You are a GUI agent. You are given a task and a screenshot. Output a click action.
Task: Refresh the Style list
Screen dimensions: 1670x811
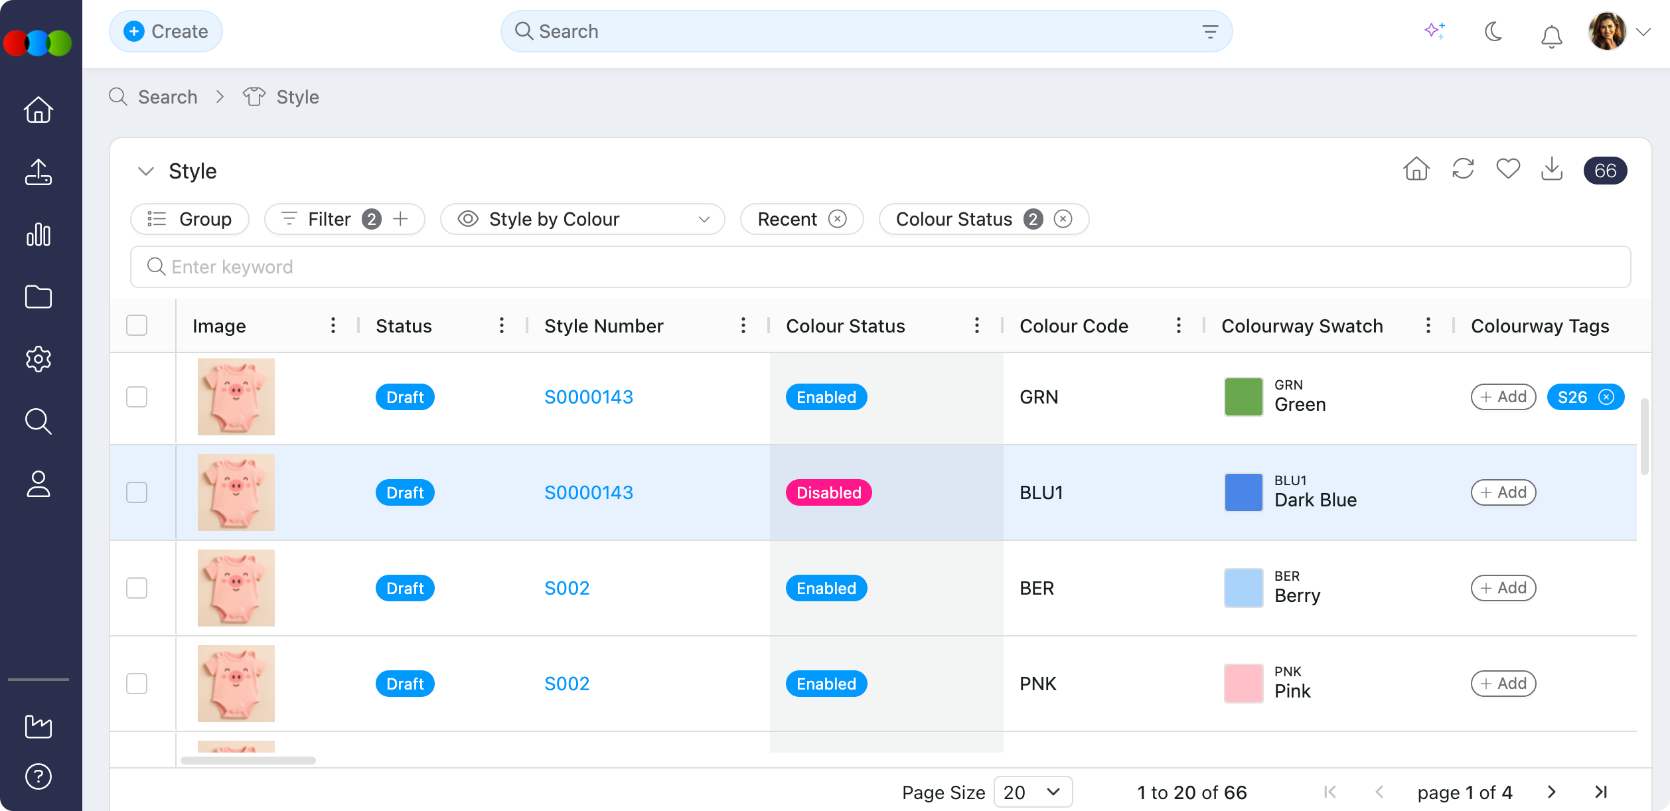click(x=1463, y=169)
